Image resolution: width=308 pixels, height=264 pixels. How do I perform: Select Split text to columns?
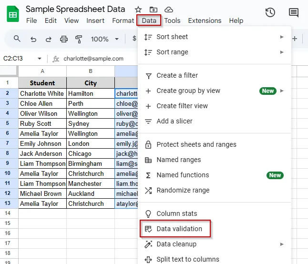[215, 260]
